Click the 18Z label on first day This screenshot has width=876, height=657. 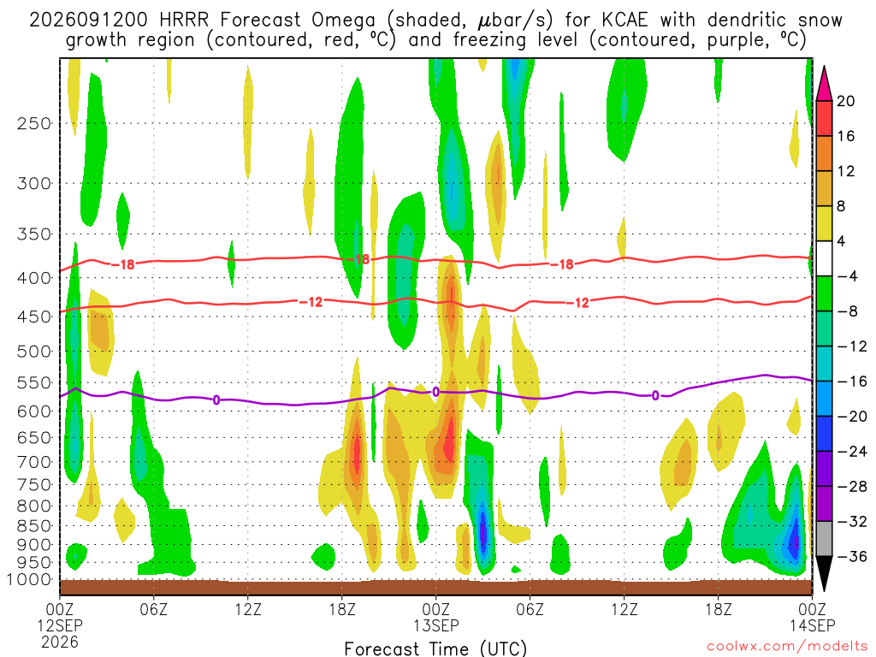(x=342, y=609)
